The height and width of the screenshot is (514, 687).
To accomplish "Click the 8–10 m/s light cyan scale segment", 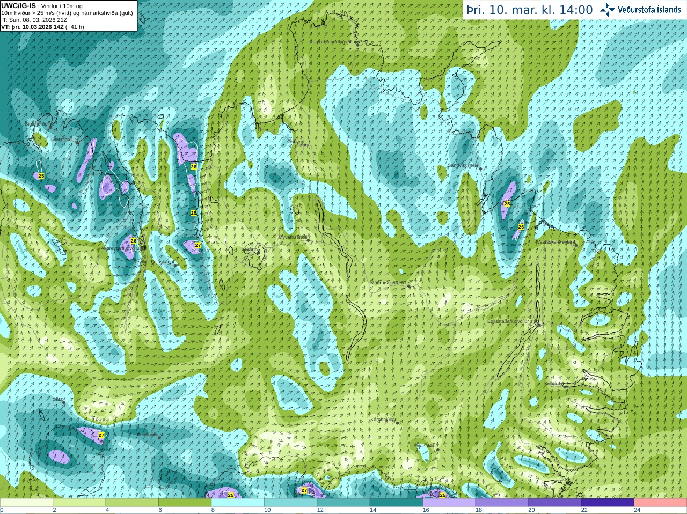I will (238, 503).
